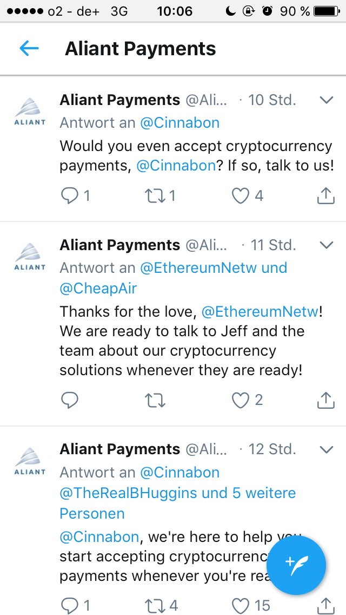
Task: Expand the 11 Std. tweet options chevron
Action: [326, 245]
